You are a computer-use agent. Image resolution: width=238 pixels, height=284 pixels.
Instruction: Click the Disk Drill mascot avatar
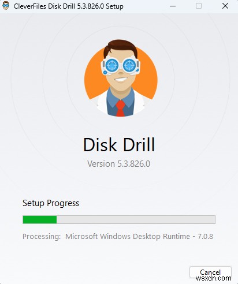click(x=121, y=78)
